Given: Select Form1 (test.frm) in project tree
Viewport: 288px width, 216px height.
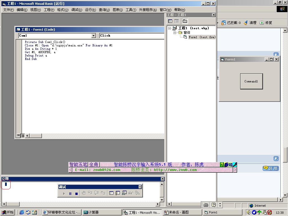Looking at the screenshot, I should pos(202,37).
